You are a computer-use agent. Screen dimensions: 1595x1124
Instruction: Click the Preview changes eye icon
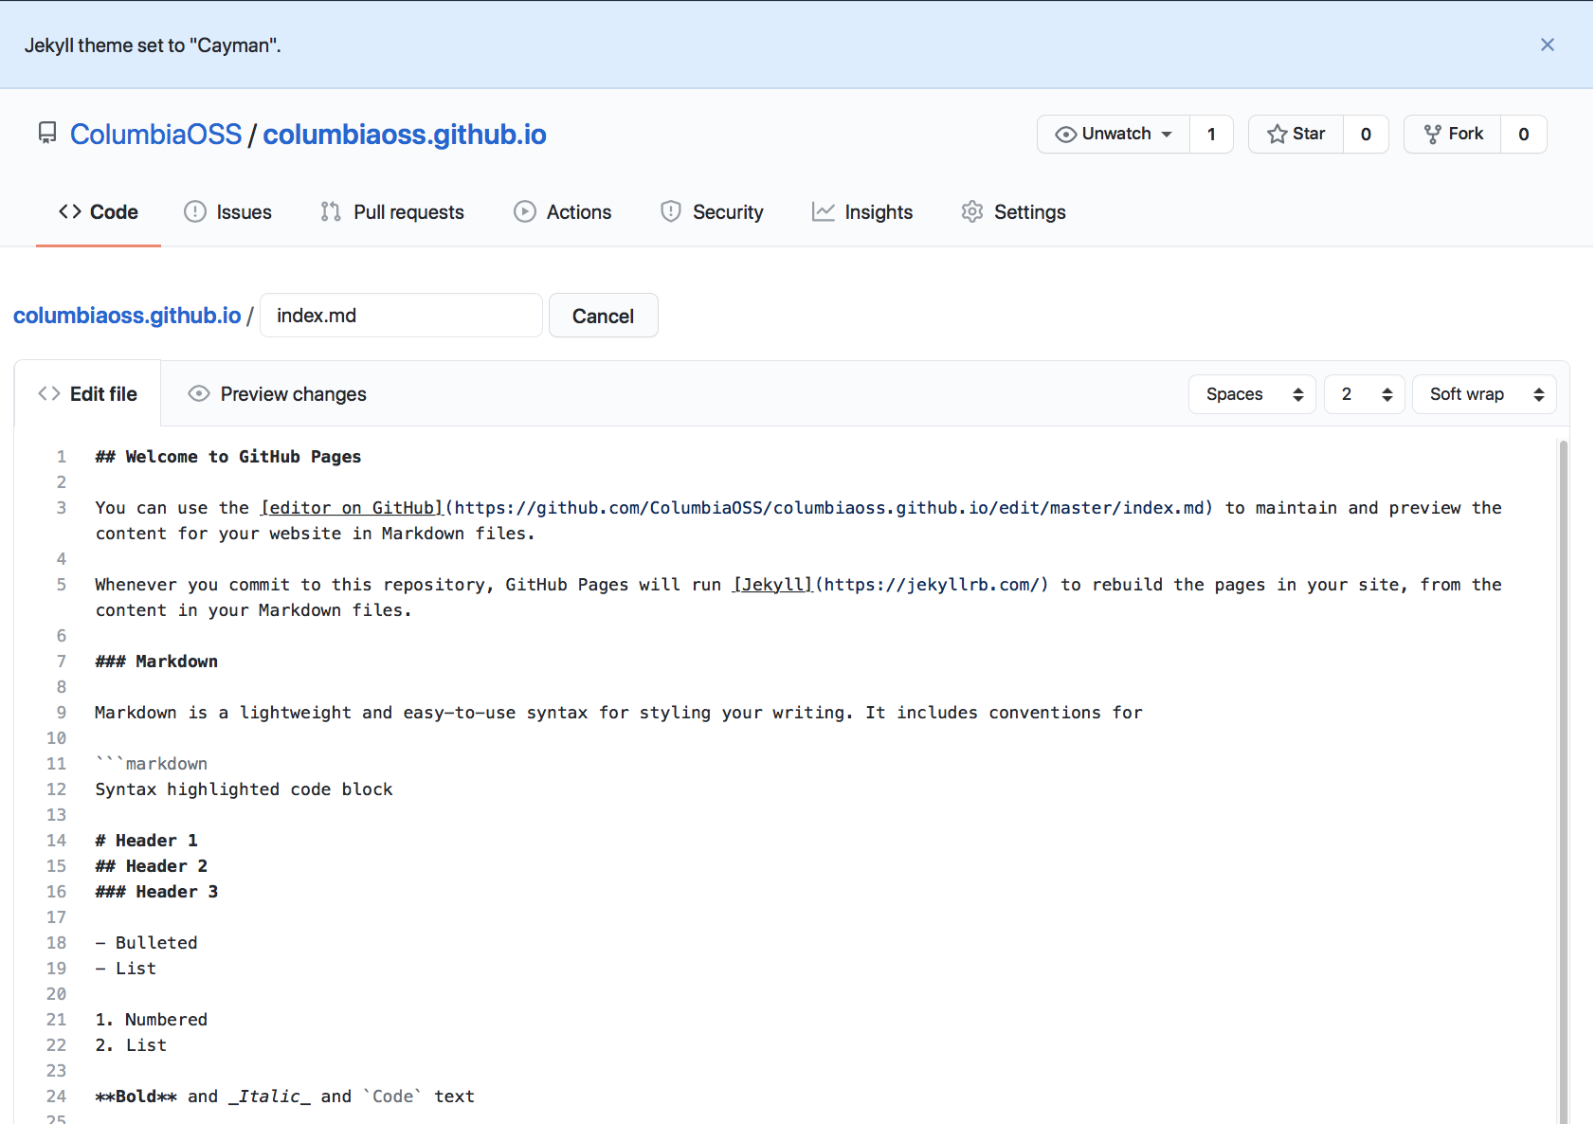(199, 393)
